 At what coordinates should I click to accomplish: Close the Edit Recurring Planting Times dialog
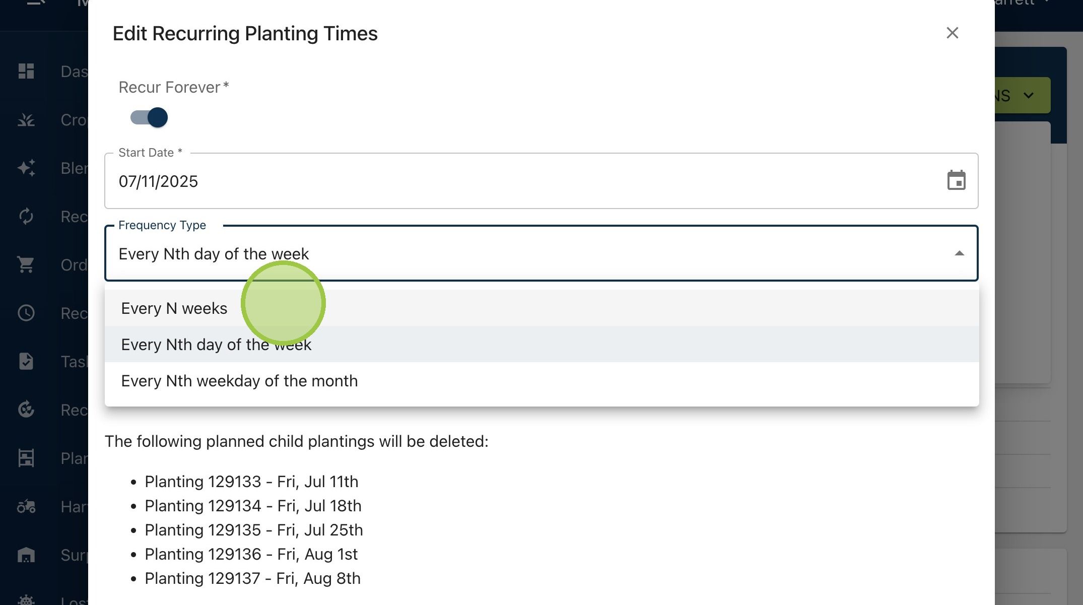click(952, 33)
